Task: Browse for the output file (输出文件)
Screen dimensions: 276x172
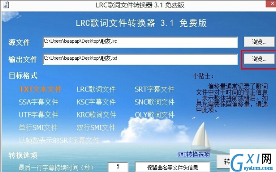Action: click(x=259, y=59)
